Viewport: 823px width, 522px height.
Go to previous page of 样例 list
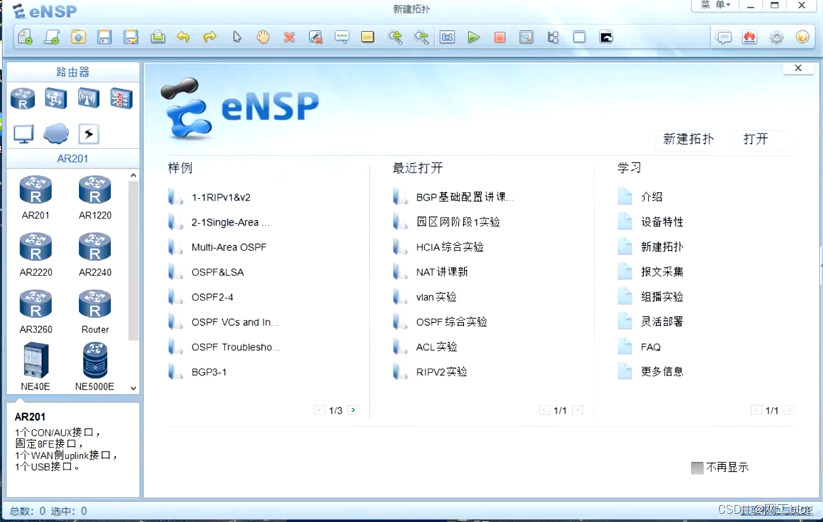click(319, 410)
